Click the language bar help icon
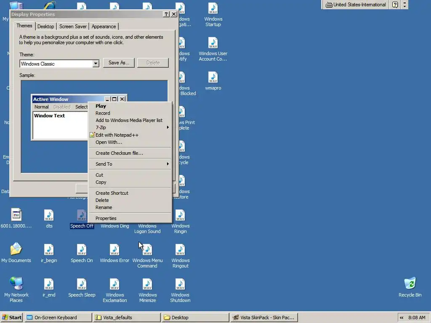 tap(395, 5)
